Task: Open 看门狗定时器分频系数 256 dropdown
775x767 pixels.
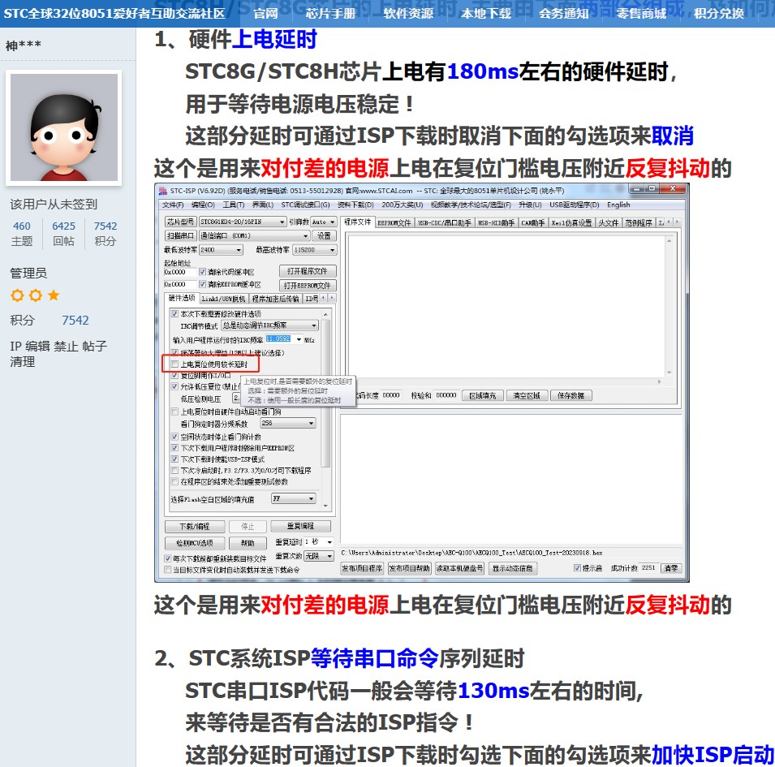Action: [287, 424]
